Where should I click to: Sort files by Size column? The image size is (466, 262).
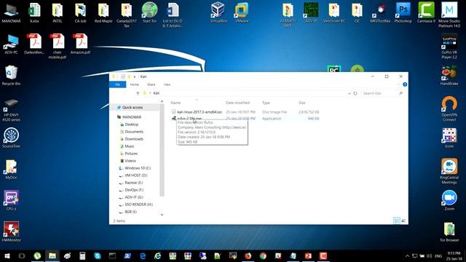coord(302,103)
